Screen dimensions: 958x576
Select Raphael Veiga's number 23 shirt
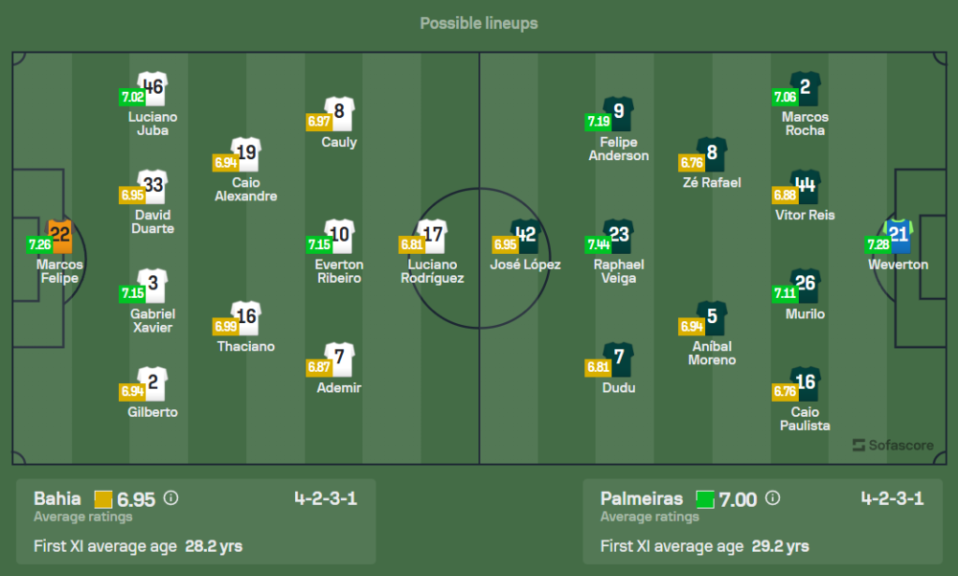(x=619, y=235)
